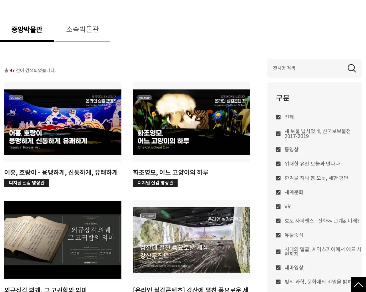
Task: Toggle the 빛의 과학 checkbox
Action: pos(278,282)
